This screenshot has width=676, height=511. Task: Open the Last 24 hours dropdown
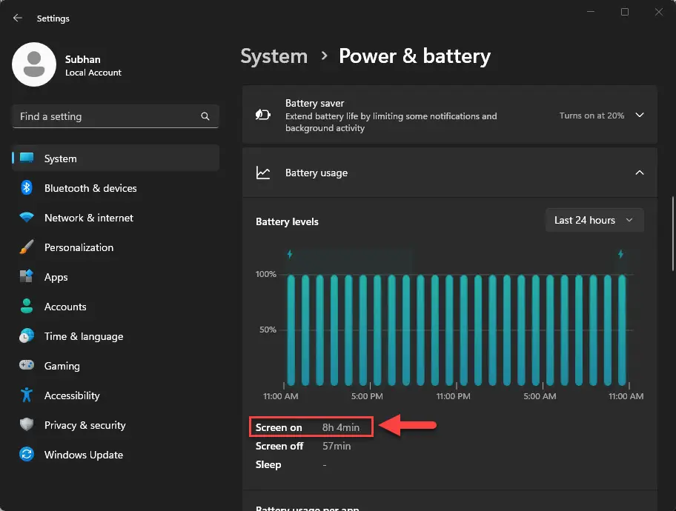tap(594, 220)
